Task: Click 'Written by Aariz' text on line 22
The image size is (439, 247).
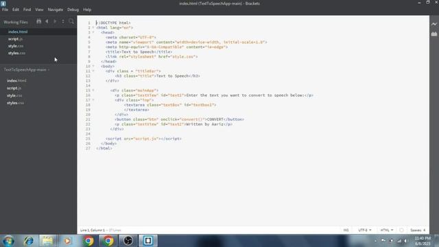Action: tap(204, 124)
